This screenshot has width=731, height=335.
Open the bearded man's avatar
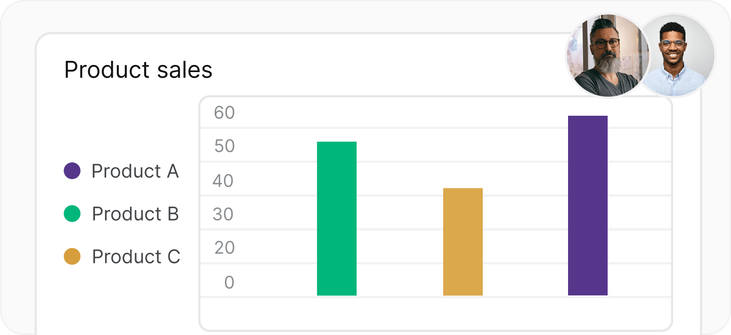click(x=607, y=55)
